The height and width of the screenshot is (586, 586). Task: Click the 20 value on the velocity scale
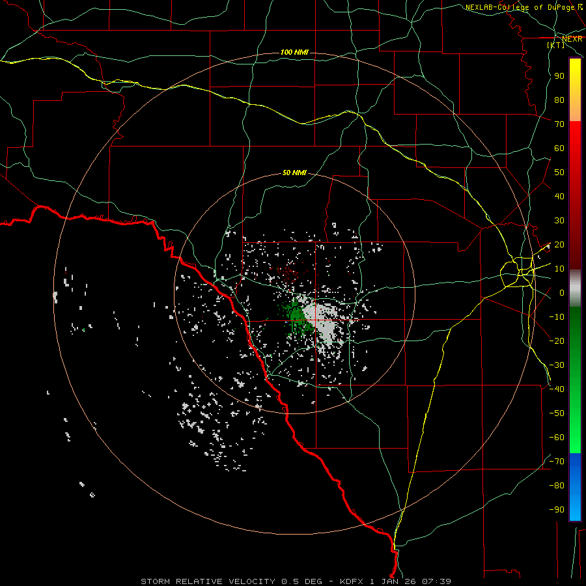[x=559, y=245]
